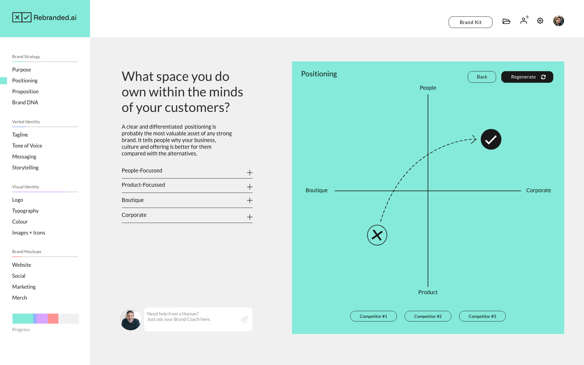584x365 pixels.
Task: Go to Marketing mockup
Action: (24, 287)
